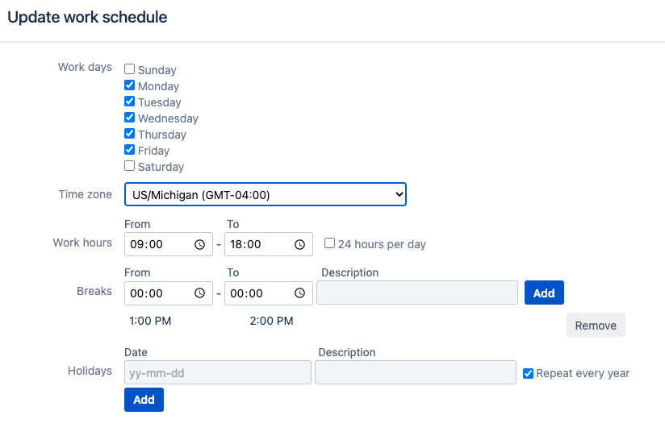Click clock icon in Work hours To field
Viewport: 665px width, 440px height.
point(299,244)
